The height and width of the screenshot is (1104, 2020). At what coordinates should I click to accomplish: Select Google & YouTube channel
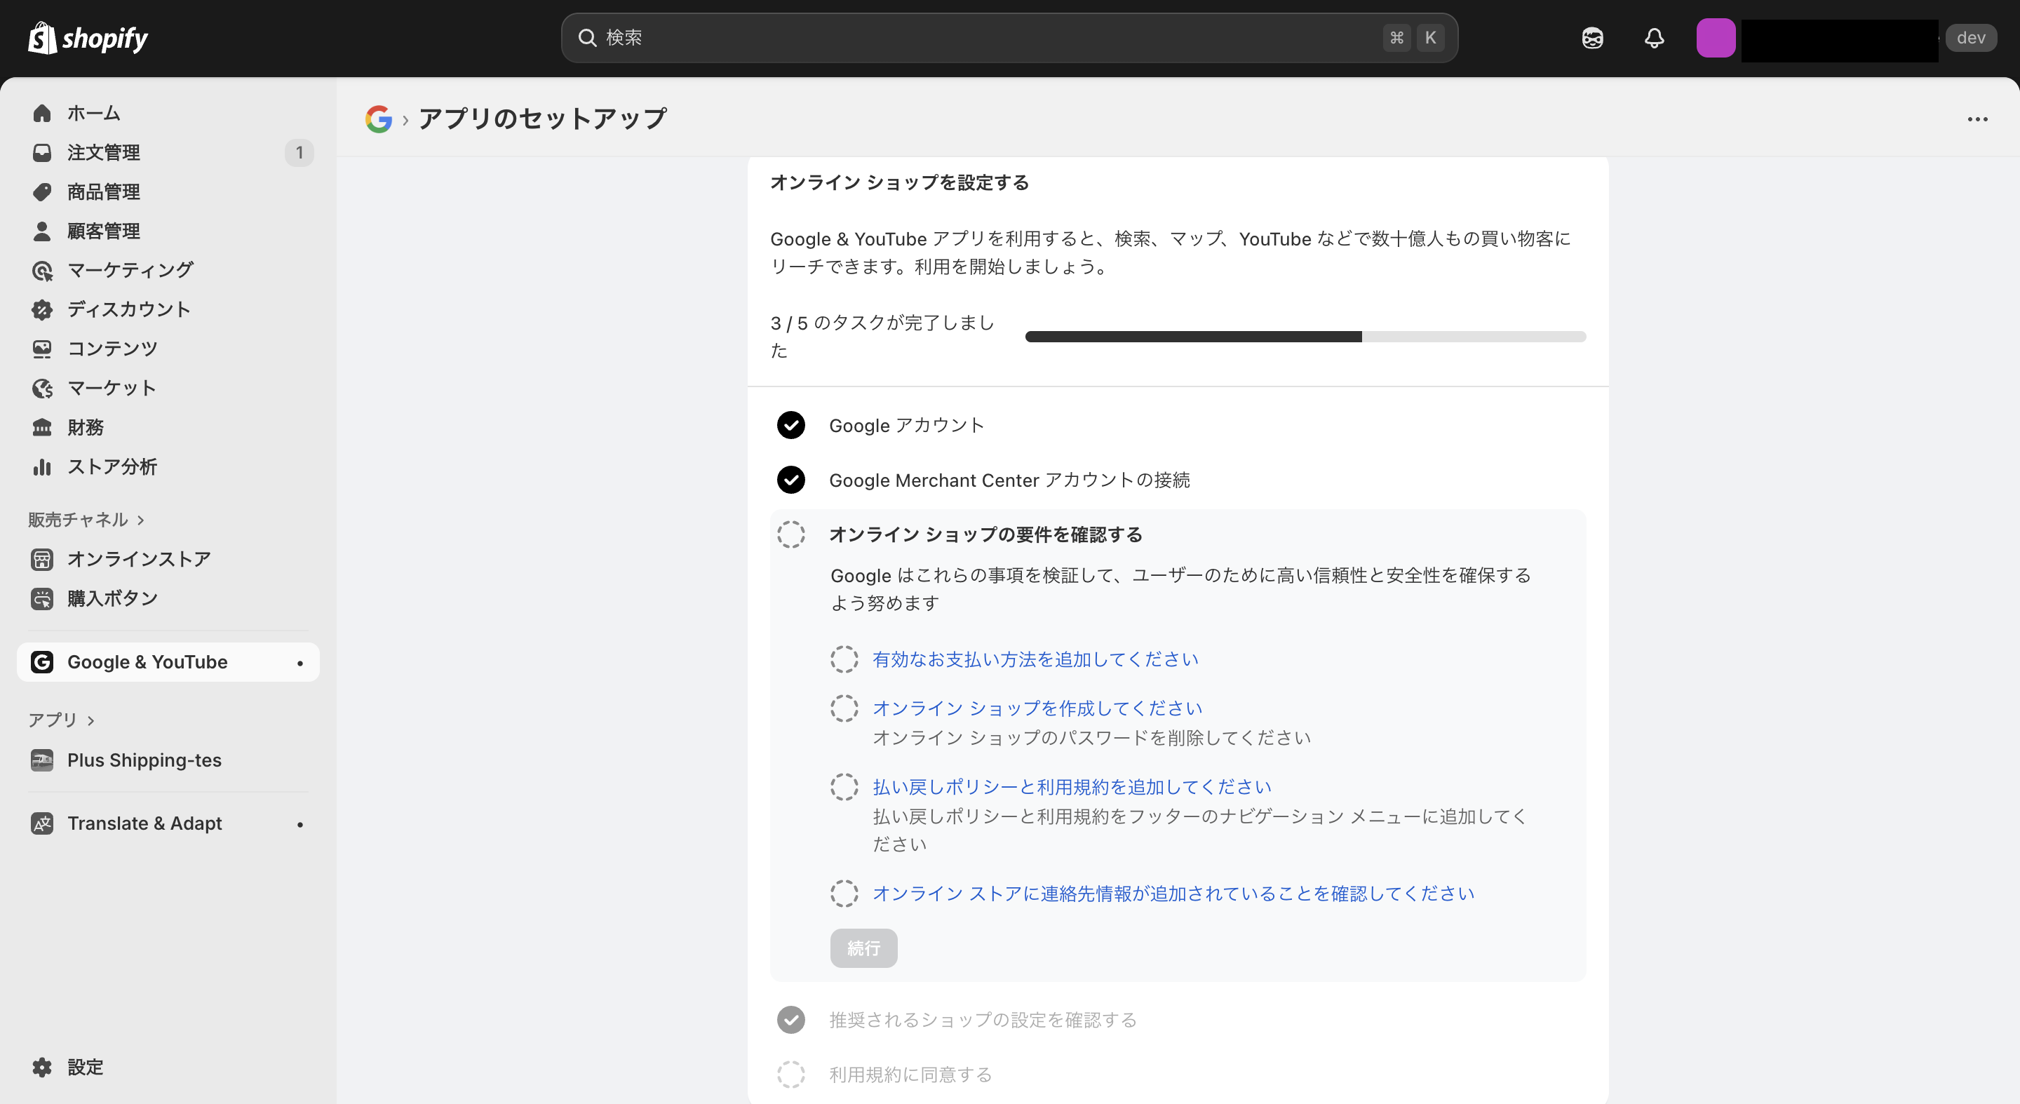coord(168,662)
